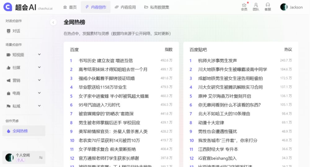Image resolution: width=310 pixels, height=167 pixels.
Task: Open the 私有数据集 tab
Action: click(x=157, y=7)
